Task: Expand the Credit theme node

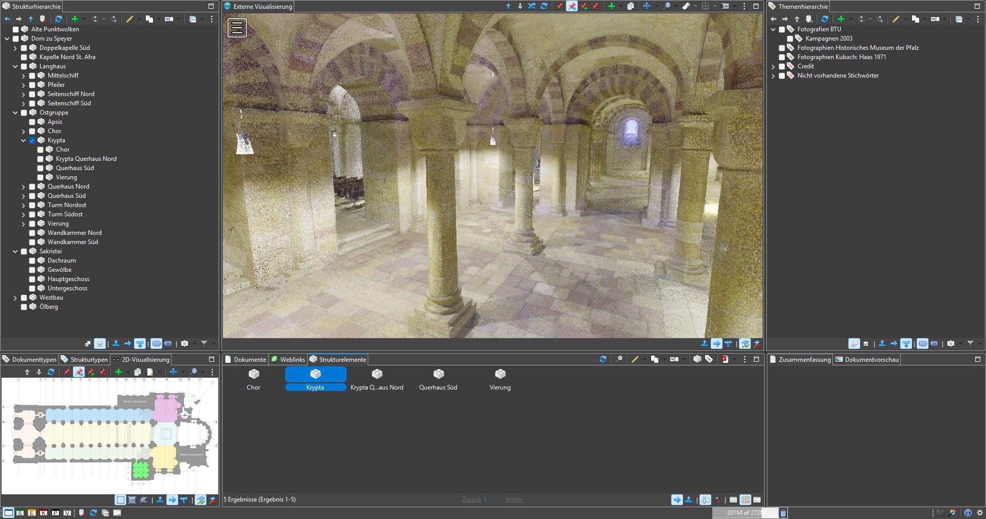Action: pos(773,66)
